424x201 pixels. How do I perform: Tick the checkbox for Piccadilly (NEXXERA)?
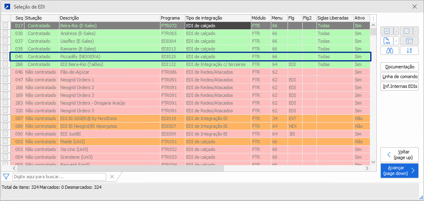(5, 57)
